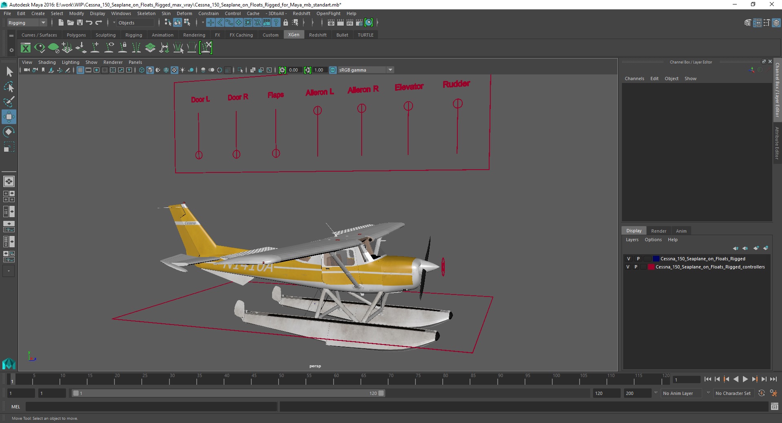Viewport: 782px width, 423px height.
Task: Move selected layer down icon
Action: (x=745, y=248)
